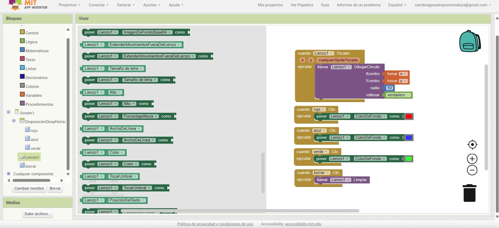Click the workspace horizontal scrollbar
This screenshot has height=228, width=499.
240,211
